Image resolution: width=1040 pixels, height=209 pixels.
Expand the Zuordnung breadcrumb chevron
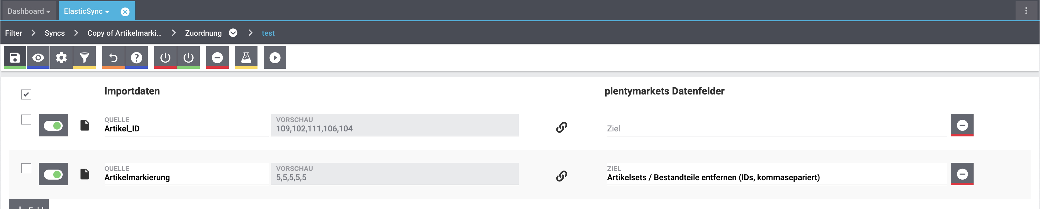click(x=233, y=33)
